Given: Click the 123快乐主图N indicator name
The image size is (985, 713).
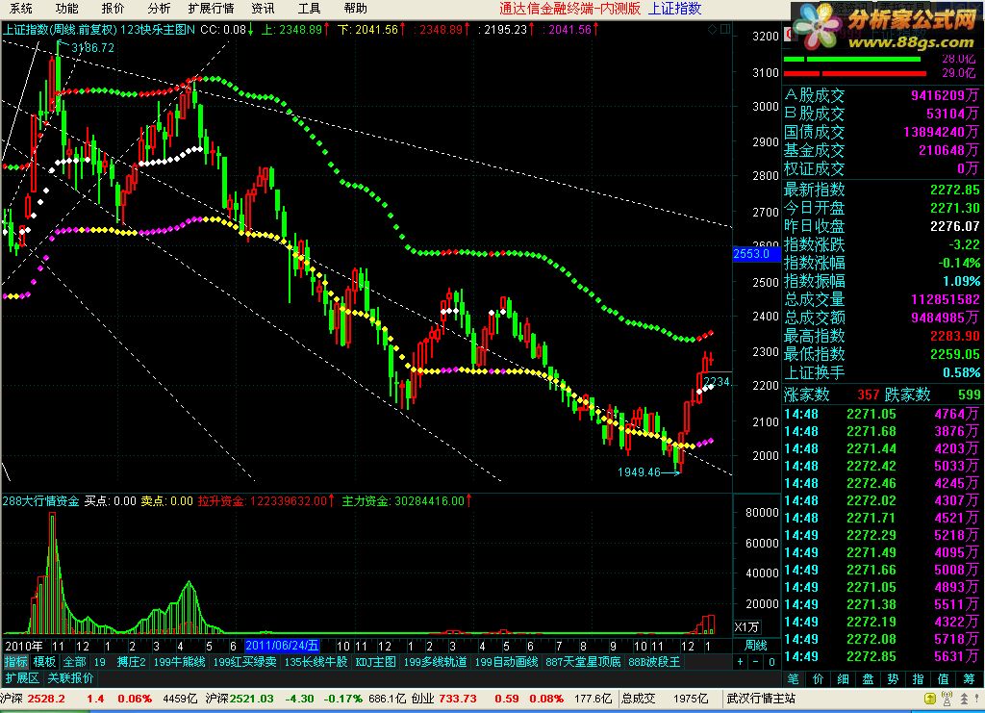Looking at the screenshot, I should 157,30.
